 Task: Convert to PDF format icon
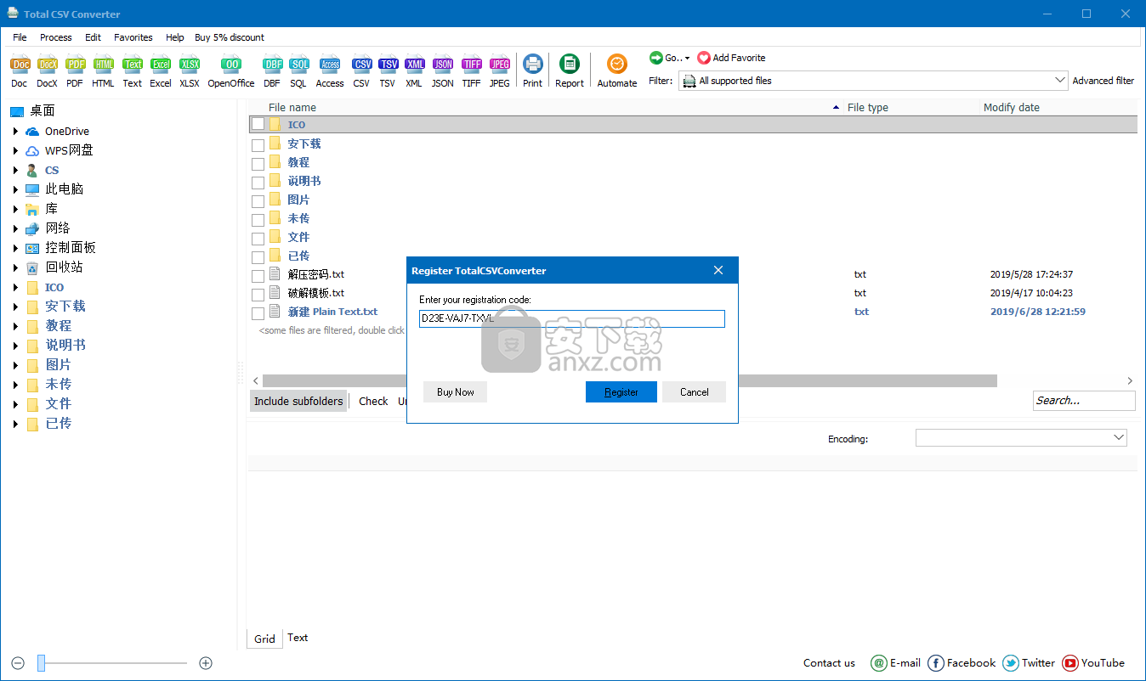coord(75,65)
